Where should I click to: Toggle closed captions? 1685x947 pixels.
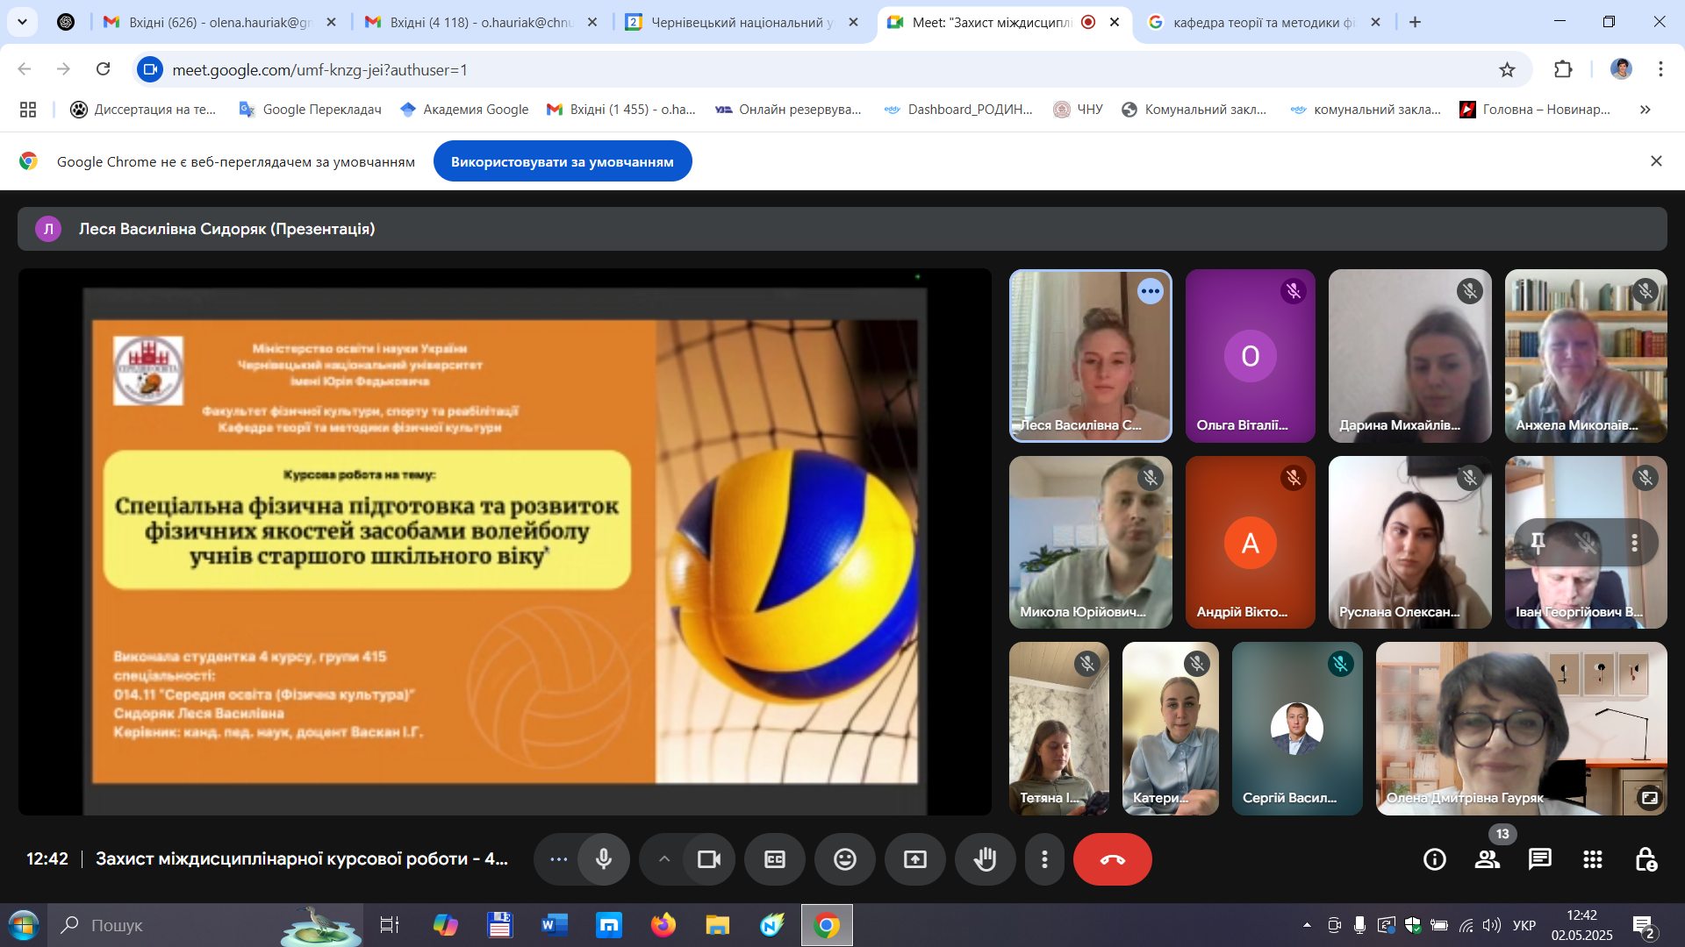[x=774, y=859]
